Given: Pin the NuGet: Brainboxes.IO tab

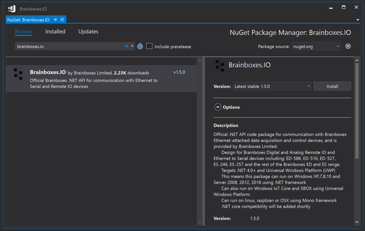Looking at the screenshot, I should [x=55, y=19].
